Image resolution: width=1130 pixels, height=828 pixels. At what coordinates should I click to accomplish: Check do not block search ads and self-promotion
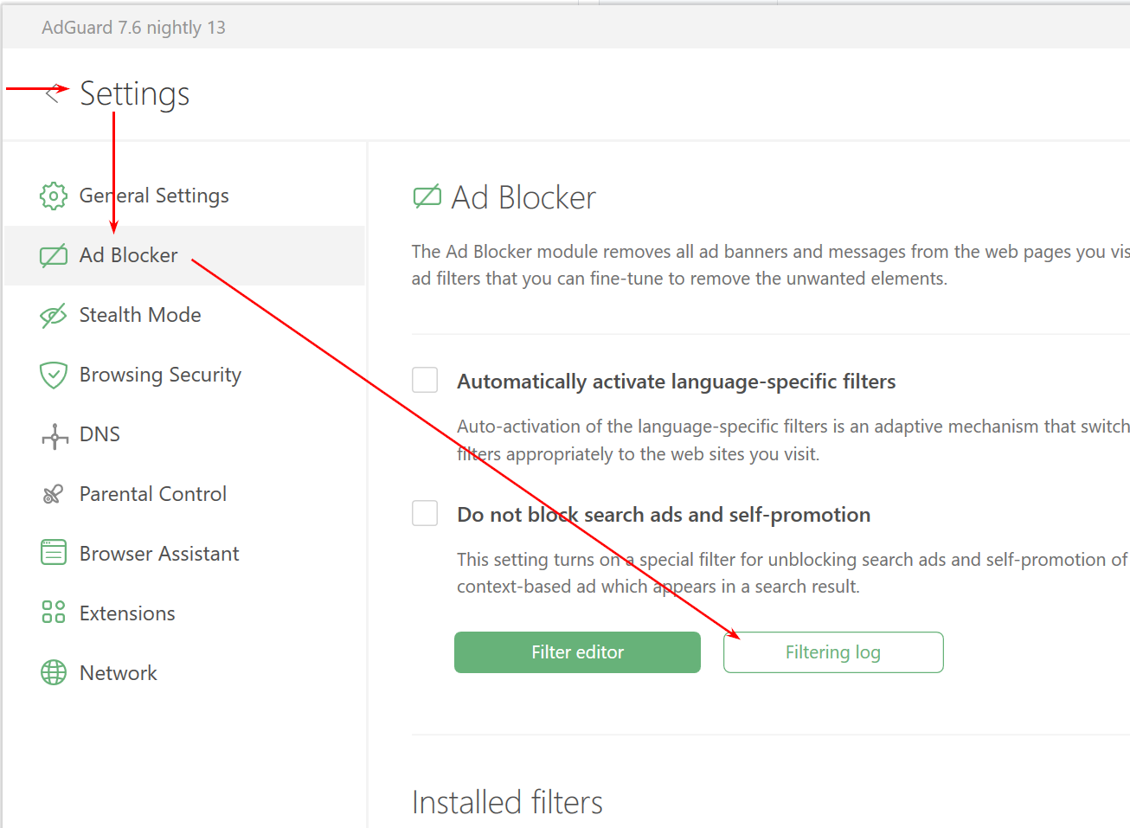pyautogui.click(x=425, y=513)
